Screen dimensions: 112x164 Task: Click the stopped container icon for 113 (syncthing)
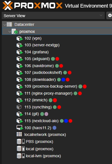pos(19,107)
